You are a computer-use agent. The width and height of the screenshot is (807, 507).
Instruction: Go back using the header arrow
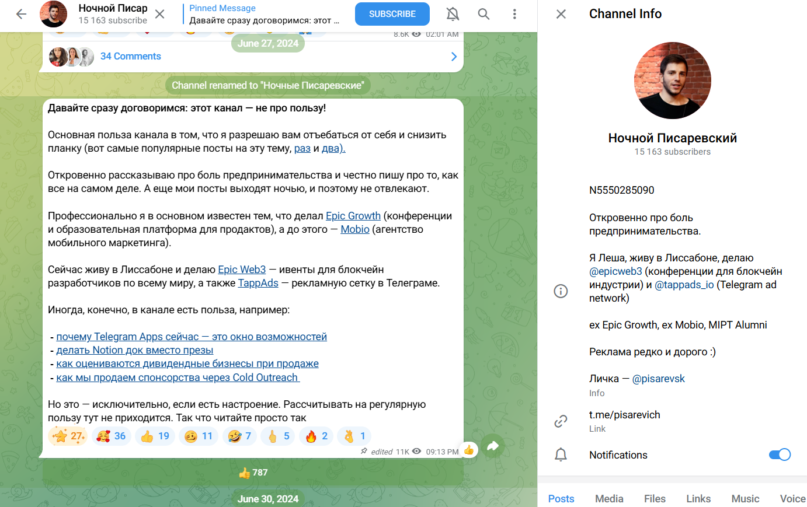(22, 14)
